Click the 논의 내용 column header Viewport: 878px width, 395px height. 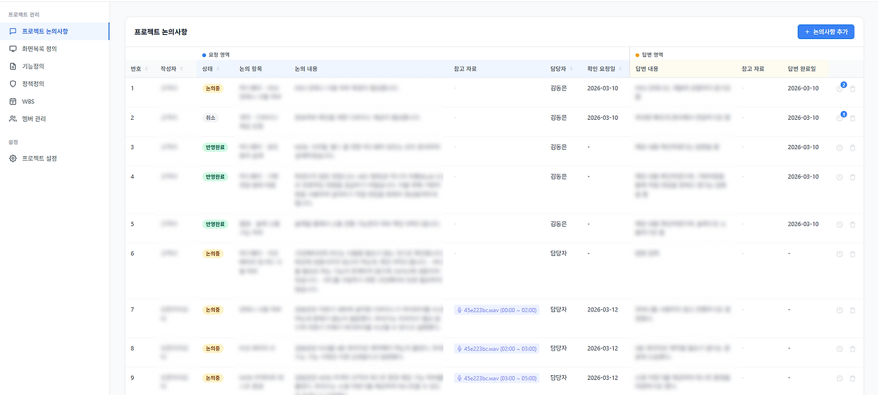pyautogui.click(x=306, y=69)
